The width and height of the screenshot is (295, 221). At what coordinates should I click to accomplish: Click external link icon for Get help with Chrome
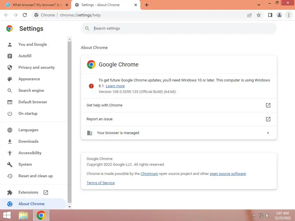268,105
